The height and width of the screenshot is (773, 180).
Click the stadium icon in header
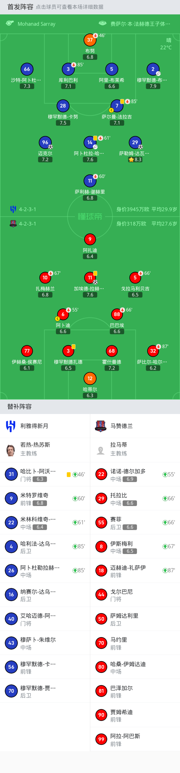pyautogui.click(x=102, y=23)
